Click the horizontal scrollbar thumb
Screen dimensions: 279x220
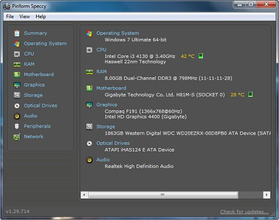(x=163, y=195)
